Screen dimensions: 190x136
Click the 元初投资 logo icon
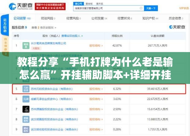[26, 89]
